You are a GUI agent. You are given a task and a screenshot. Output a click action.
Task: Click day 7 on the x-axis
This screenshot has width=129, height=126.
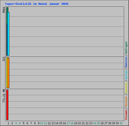coord(31,123)
